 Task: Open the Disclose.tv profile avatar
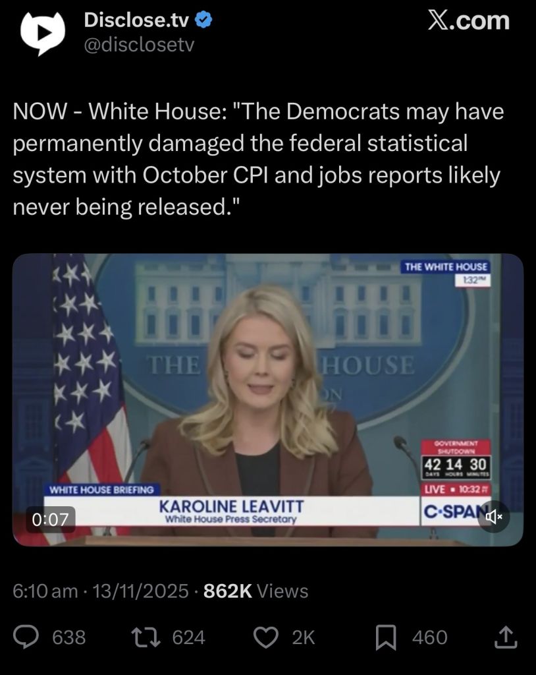click(43, 33)
